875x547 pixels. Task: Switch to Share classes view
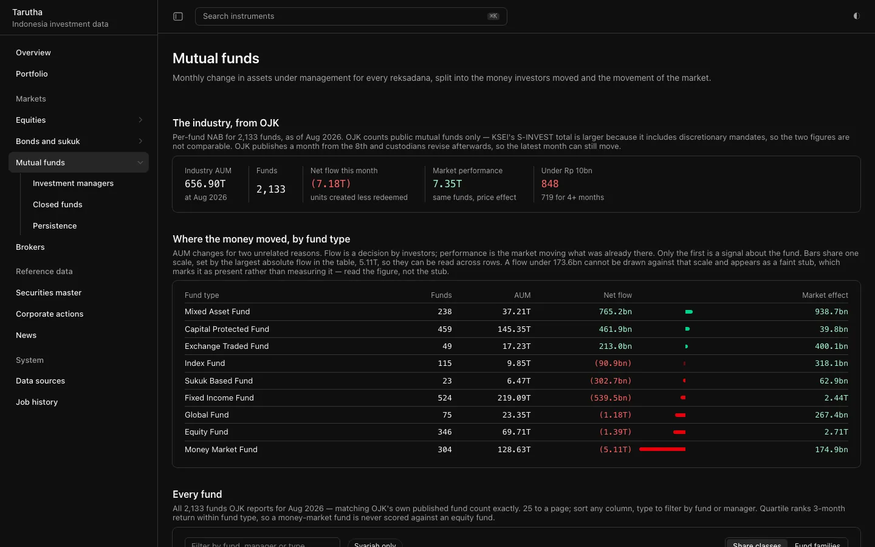(x=757, y=544)
